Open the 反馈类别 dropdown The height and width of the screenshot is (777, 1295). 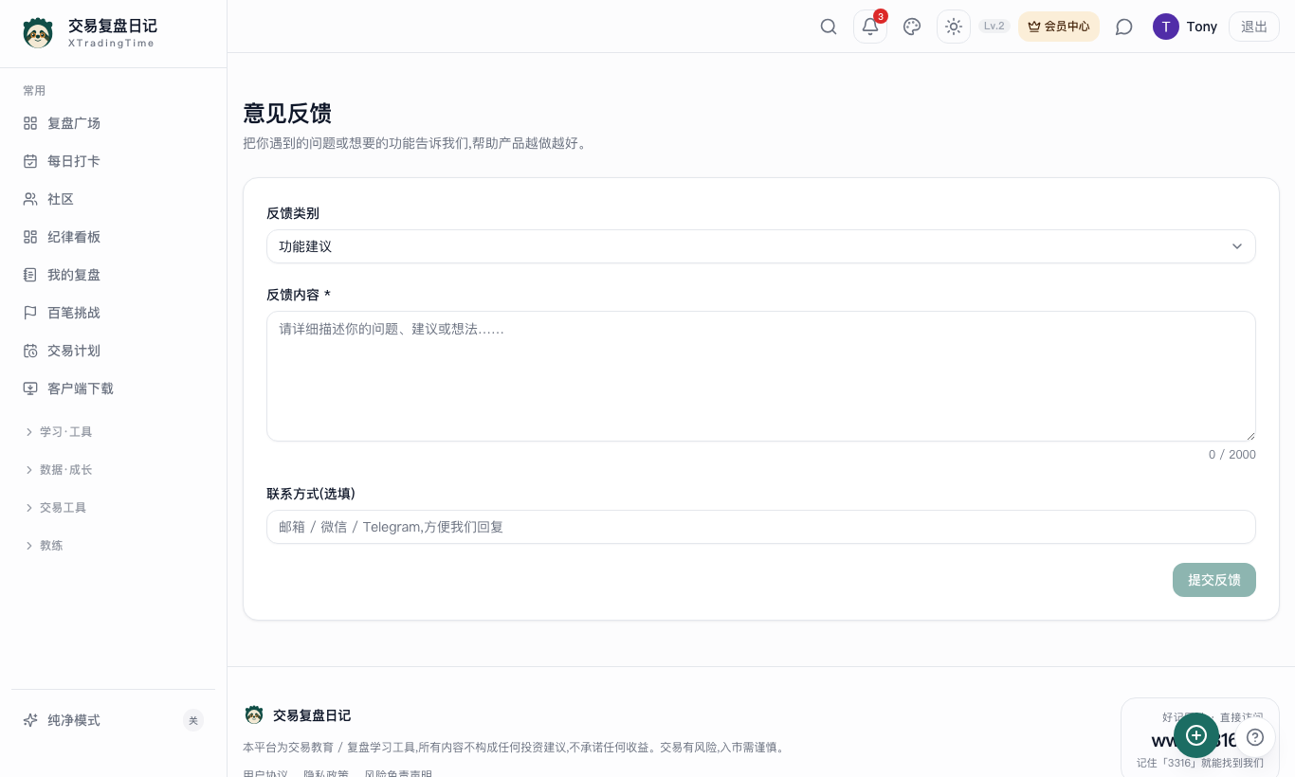[761, 246]
